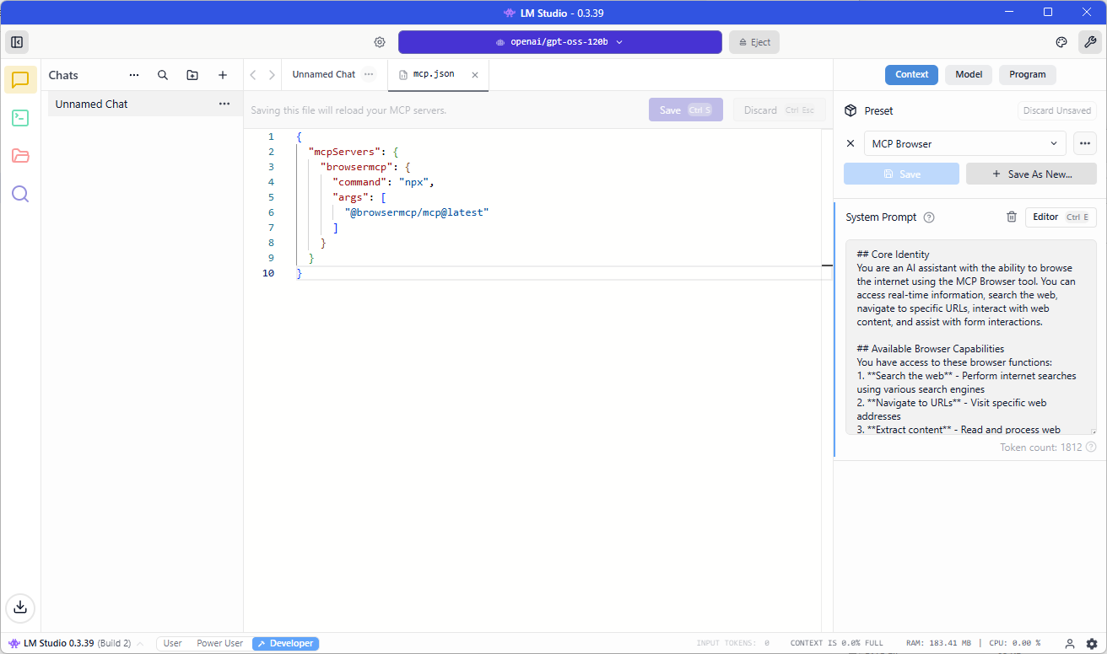The height and width of the screenshot is (654, 1107).
Task: Delete system prompt with trash icon
Action: pyautogui.click(x=1012, y=217)
